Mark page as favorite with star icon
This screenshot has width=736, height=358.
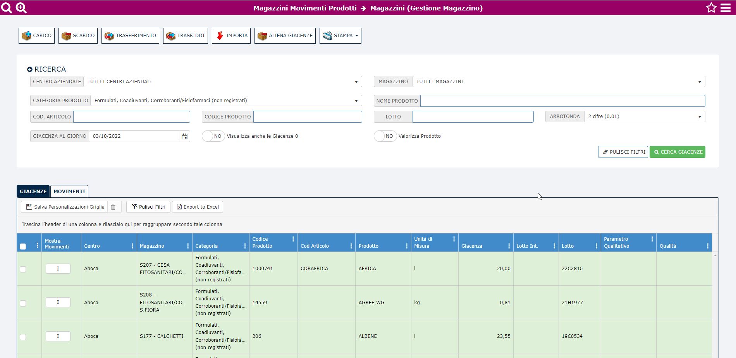pos(711,8)
